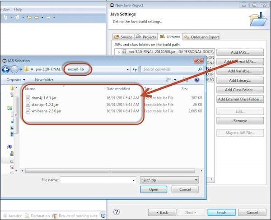The image size is (271, 220).
Task: Switch to Order and Export tab
Action: (201, 37)
